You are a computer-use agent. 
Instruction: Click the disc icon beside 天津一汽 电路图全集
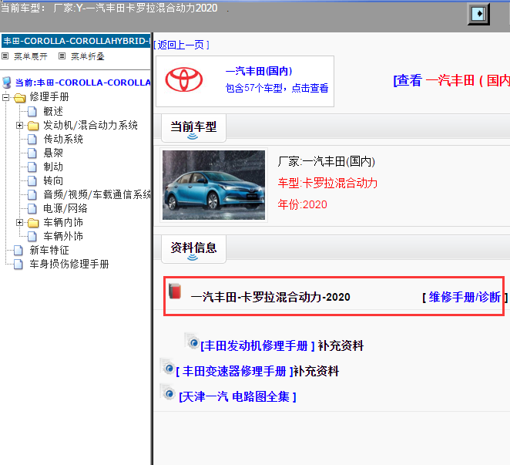point(167,392)
